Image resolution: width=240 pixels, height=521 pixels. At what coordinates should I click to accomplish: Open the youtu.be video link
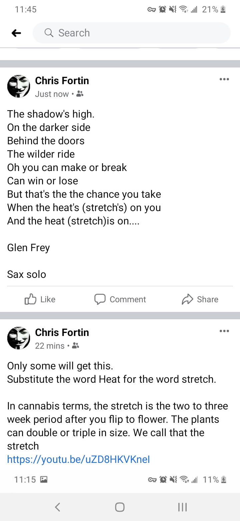(78, 460)
